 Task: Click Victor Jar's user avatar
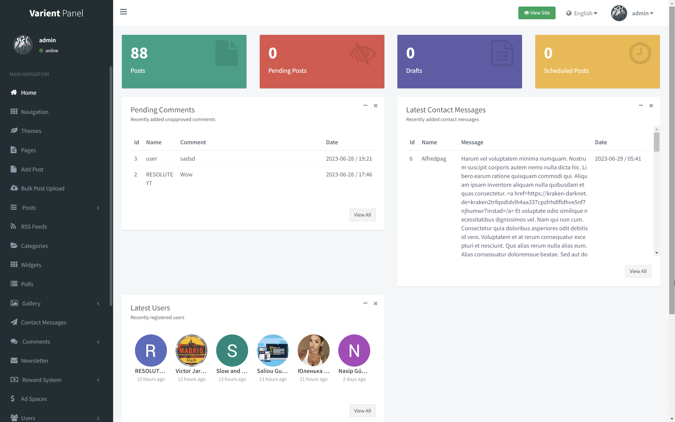(191, 350)
